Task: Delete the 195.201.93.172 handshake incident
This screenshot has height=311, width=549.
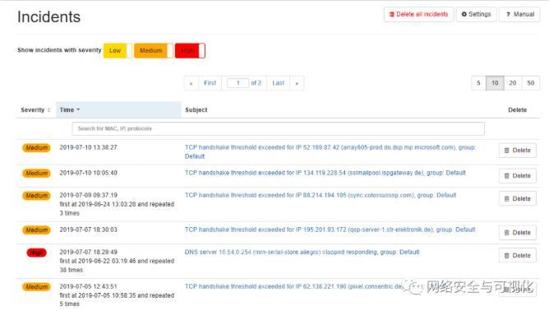Action: (517, 233)
